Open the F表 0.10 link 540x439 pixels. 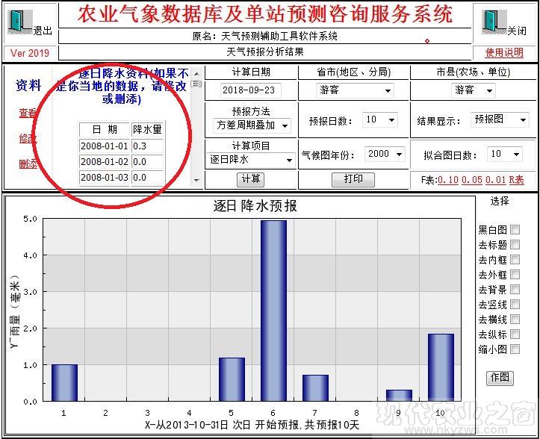pyautogui.click(x=448, y=180)
